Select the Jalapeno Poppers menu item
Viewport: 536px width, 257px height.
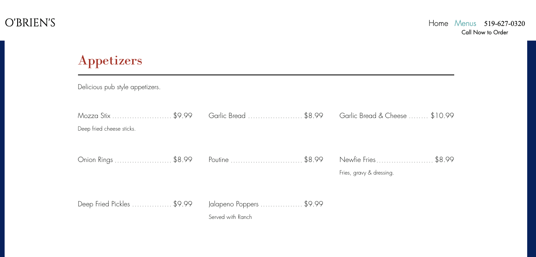coord(234,204)
